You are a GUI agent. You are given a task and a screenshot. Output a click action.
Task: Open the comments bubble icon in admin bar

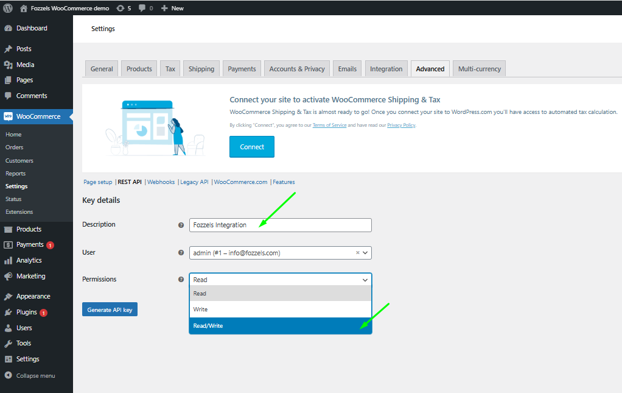pyautogui.click(x=142, y=9)
